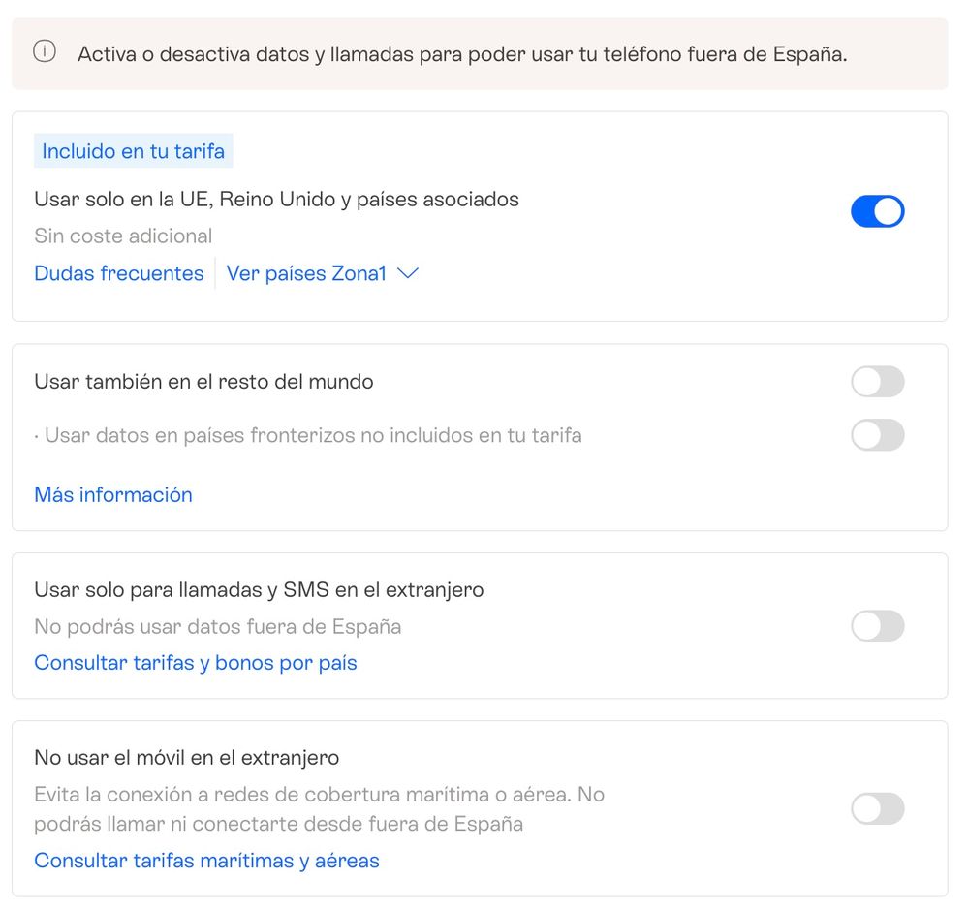Click the 'Usar solo para llamadas y SMS' heading
Screen dimensions: 968x911
click(259, 589)
